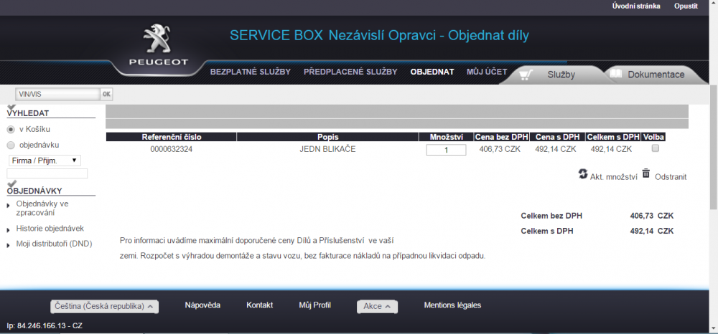The height and width of the screenshot is (334, 718).
Task: Select the 'v Košíku' radio button
Action: coord(11,130)
